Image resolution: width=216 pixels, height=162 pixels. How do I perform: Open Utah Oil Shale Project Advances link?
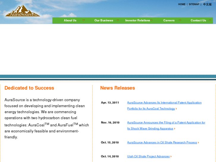pos(148,156)
